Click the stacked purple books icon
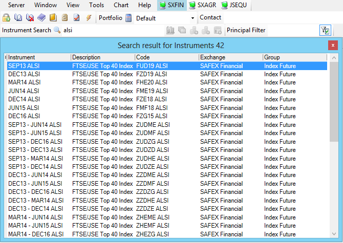Viewport: 343px width, 243px height. (41, 18)
